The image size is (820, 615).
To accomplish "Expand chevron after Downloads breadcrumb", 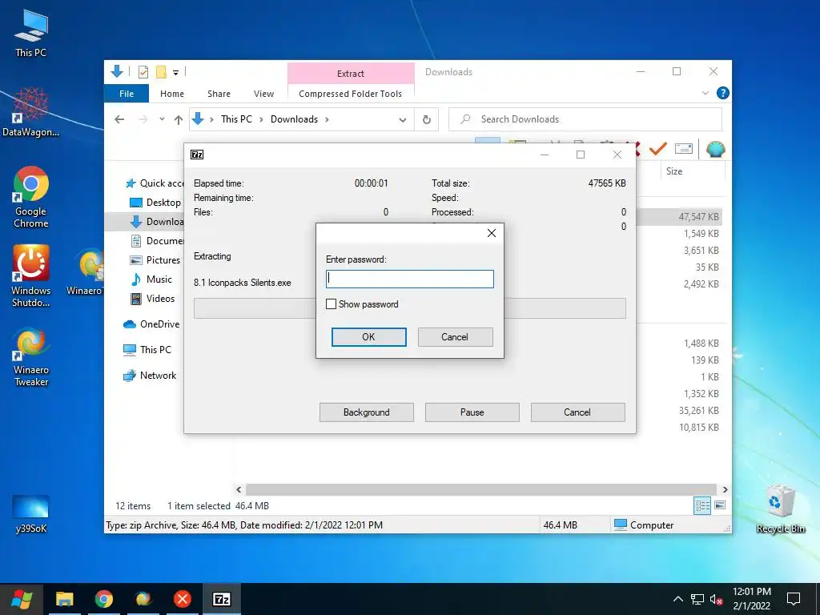I will point(328,120).
